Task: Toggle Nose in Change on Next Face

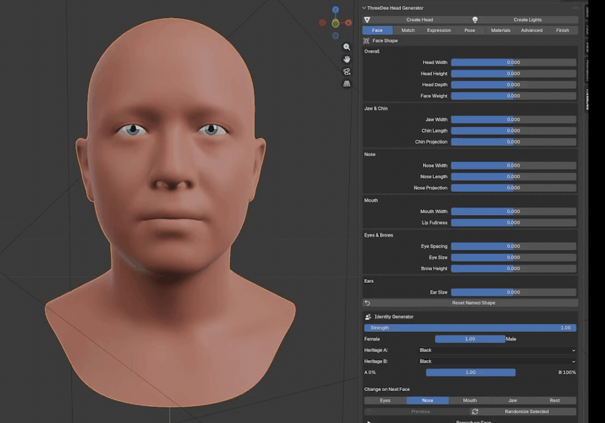Action: click(x=428, y=400)
